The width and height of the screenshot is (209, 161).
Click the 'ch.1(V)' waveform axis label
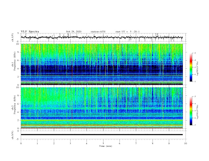click(13, 37)
